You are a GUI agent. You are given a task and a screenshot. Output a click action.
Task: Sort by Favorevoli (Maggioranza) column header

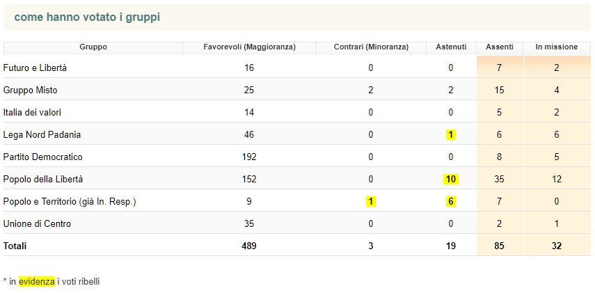click(x=249, y=47)
